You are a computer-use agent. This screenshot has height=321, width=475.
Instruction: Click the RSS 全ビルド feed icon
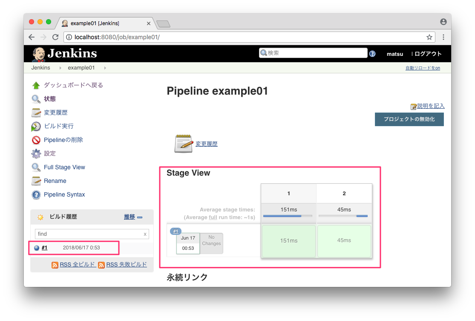pyautogui.click(x=55, y=265)
